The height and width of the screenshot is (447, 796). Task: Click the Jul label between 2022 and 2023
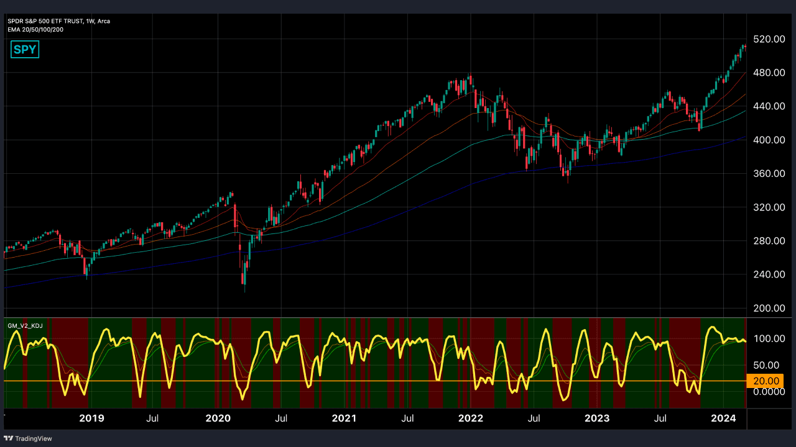(533, 418)
